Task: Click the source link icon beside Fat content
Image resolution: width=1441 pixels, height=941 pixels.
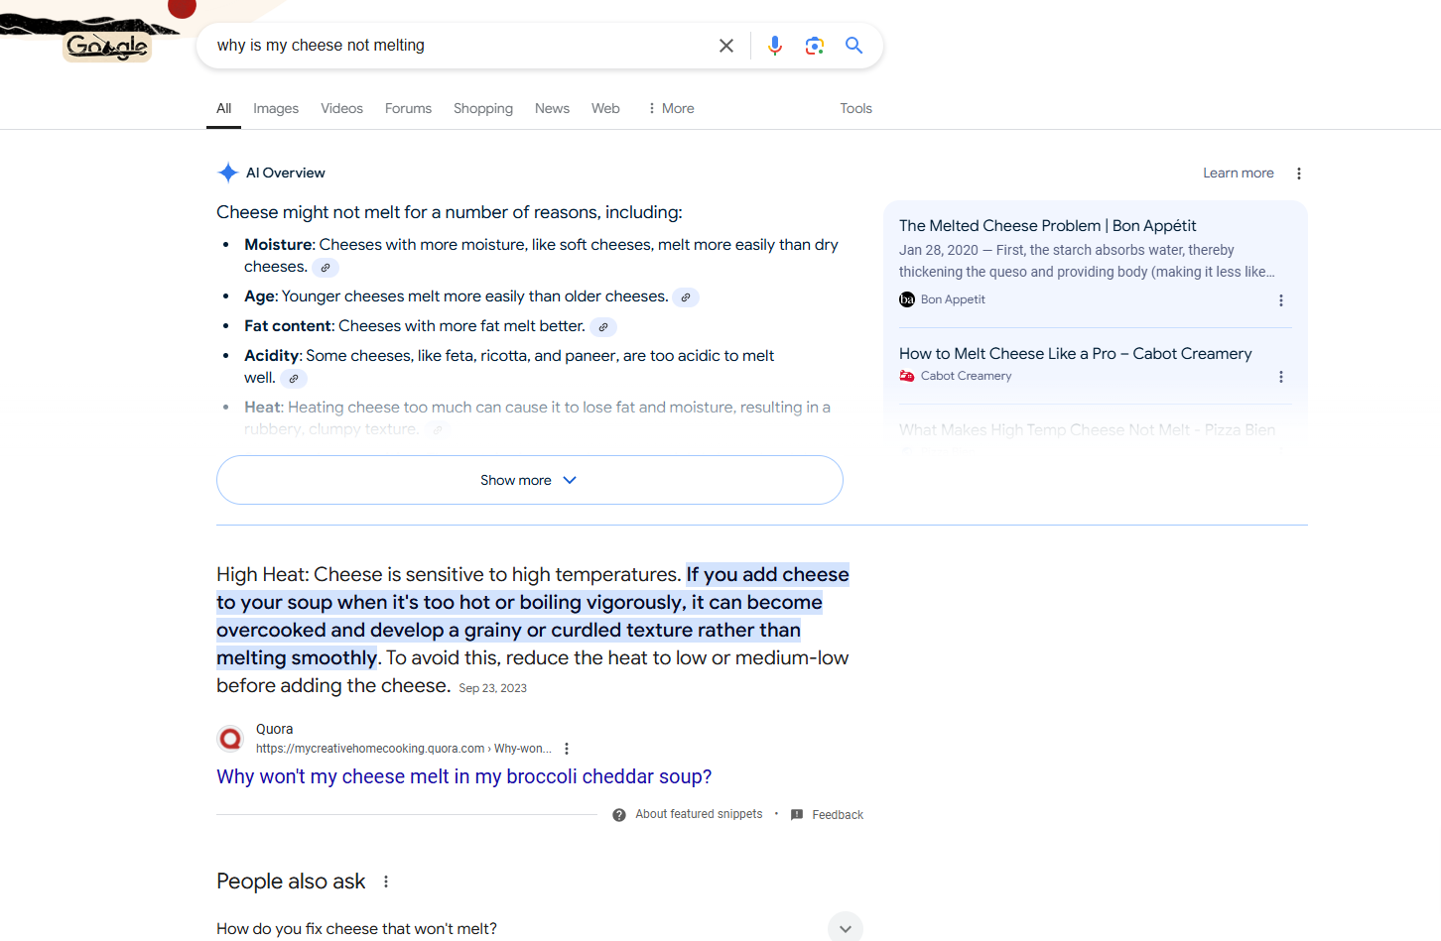Action: [602, 327]
